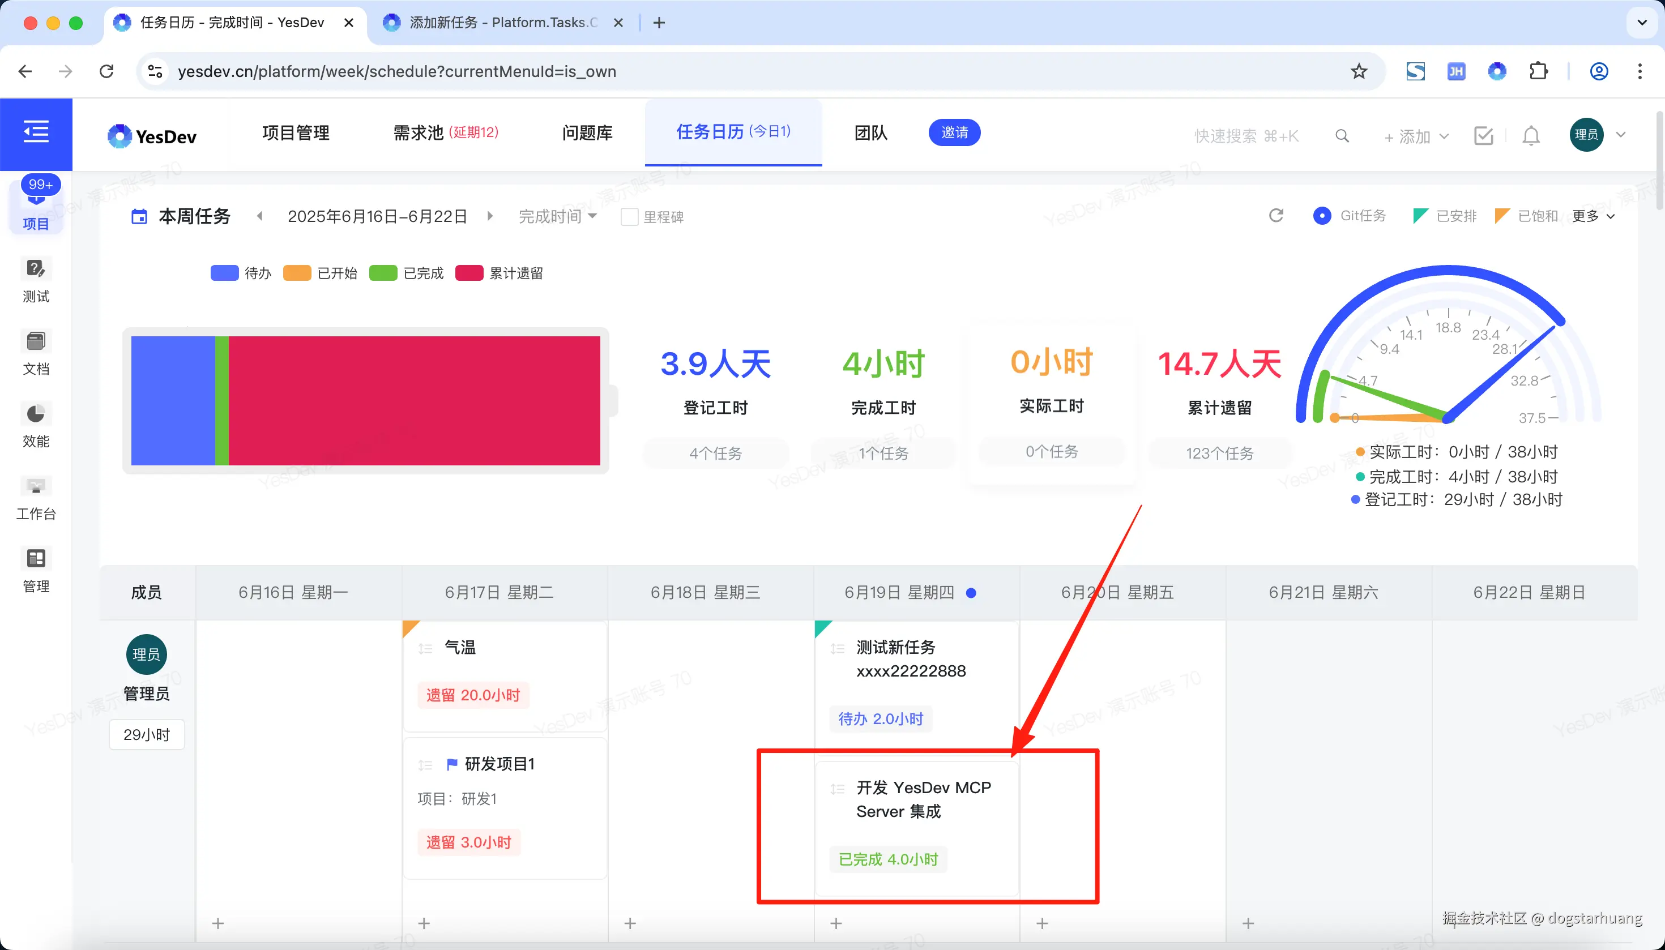Open the 效能 pie chart icon
The height and width of the screenshot is (950, 1665).
(36, 414)
